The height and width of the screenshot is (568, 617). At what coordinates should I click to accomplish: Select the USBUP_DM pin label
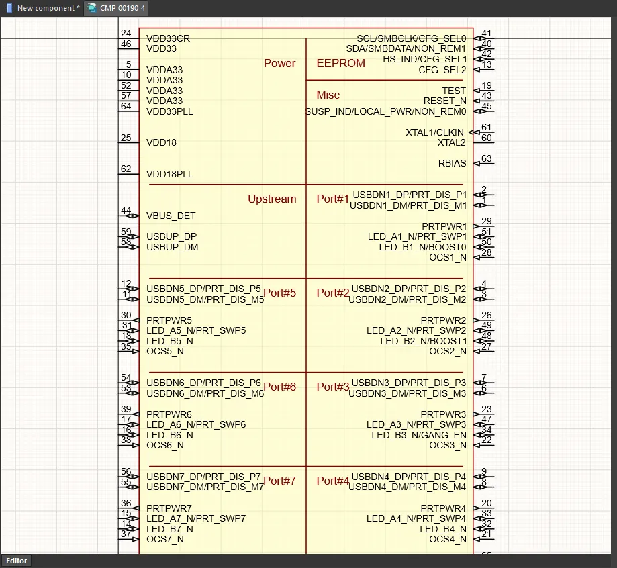click(173, 247)
